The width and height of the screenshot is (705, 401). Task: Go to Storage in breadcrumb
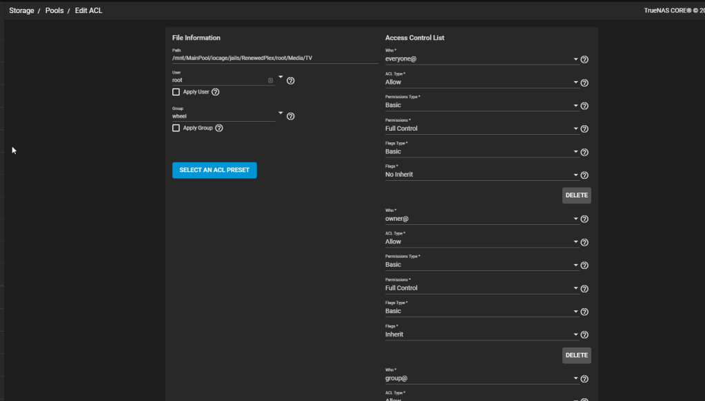pos(21,11)
